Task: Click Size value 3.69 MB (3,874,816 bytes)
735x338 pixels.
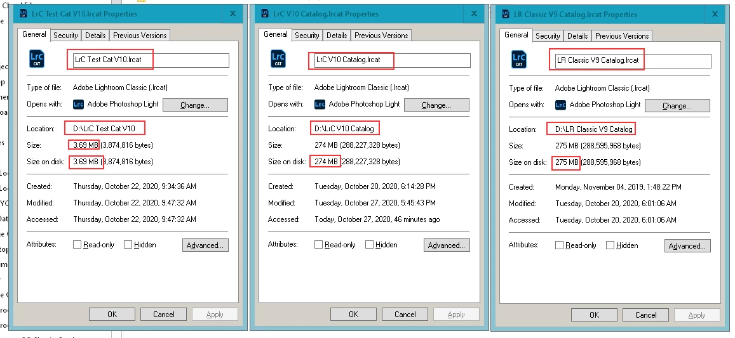Action: [x=113, y=145]
